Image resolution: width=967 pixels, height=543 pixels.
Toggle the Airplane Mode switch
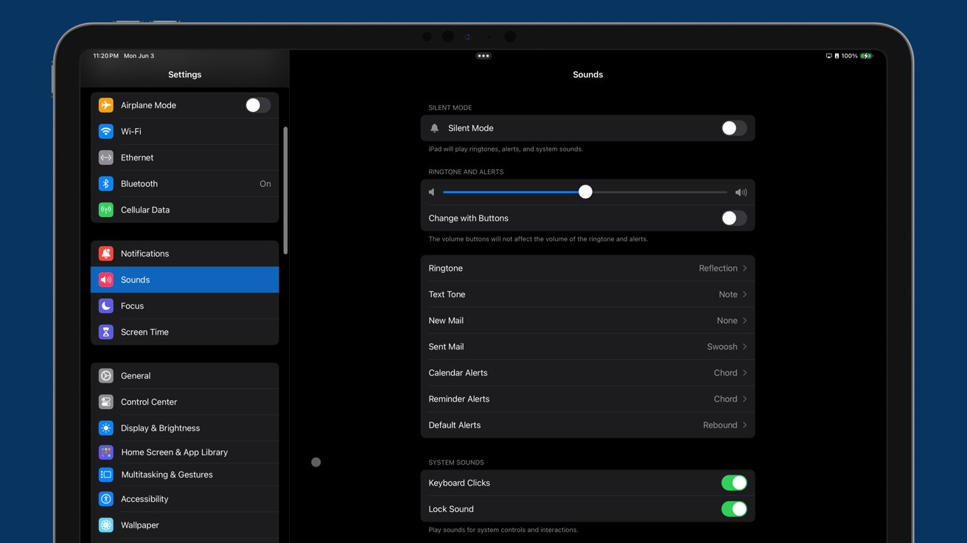pos(258,105)
